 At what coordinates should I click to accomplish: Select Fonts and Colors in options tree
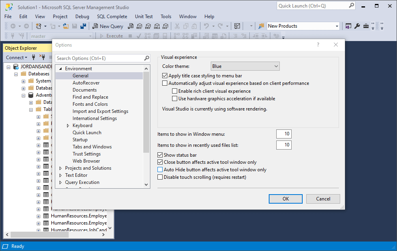pyautogui.click(x=90, y=104)
